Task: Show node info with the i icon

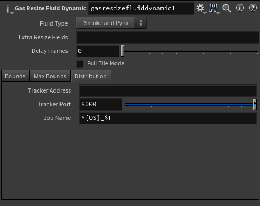Action: 240,8
